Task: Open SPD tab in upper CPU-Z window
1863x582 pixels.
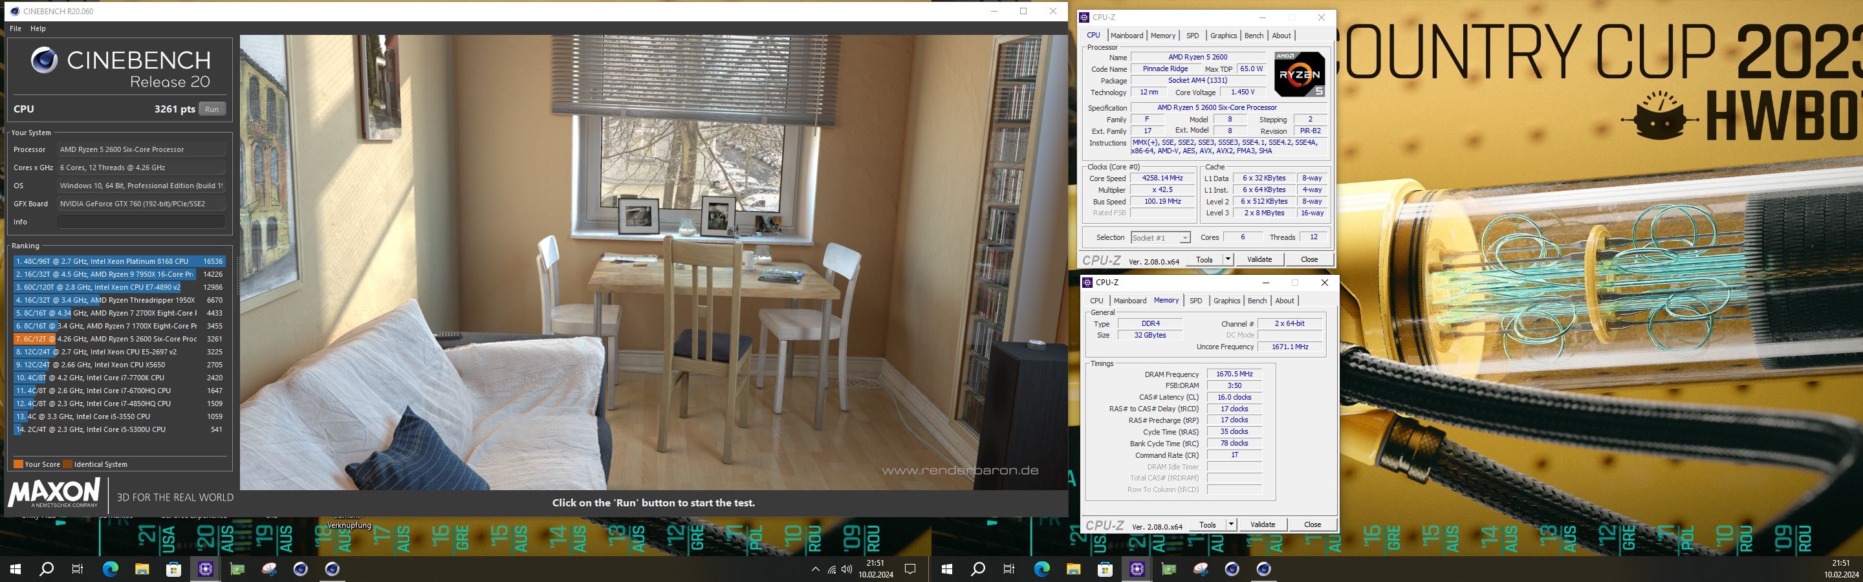Action: point(1193,36)
